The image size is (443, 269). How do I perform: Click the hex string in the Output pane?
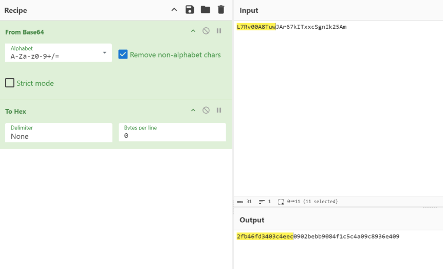318,237
